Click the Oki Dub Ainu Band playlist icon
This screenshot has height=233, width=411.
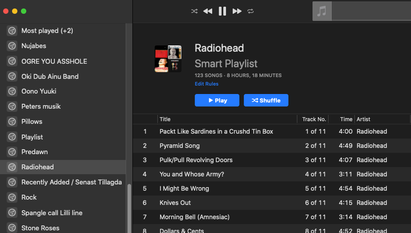12,76
